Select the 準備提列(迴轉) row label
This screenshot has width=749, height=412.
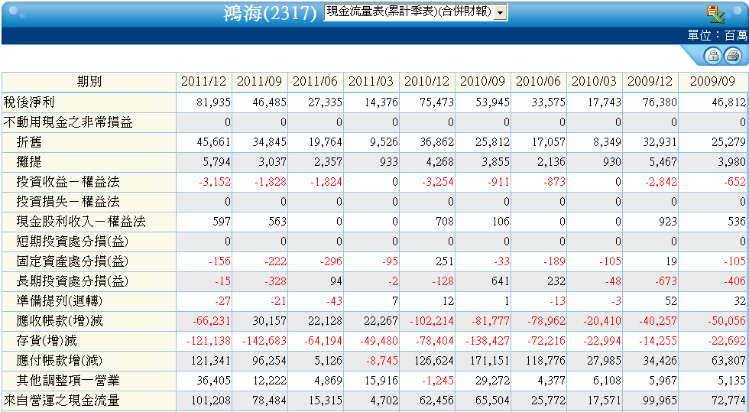click(60, 301)
